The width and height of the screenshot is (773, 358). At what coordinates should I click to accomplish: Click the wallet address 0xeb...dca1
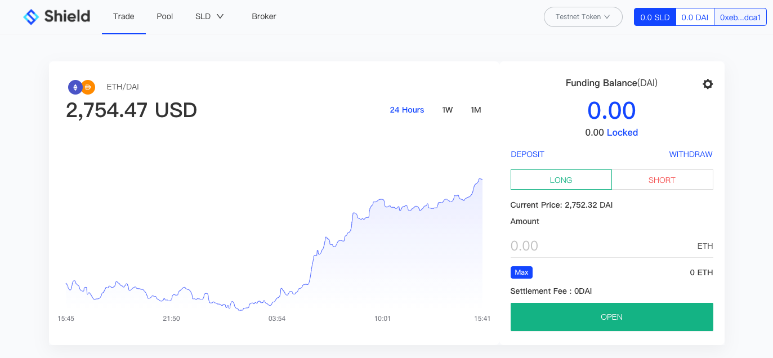tap(740, 17)
